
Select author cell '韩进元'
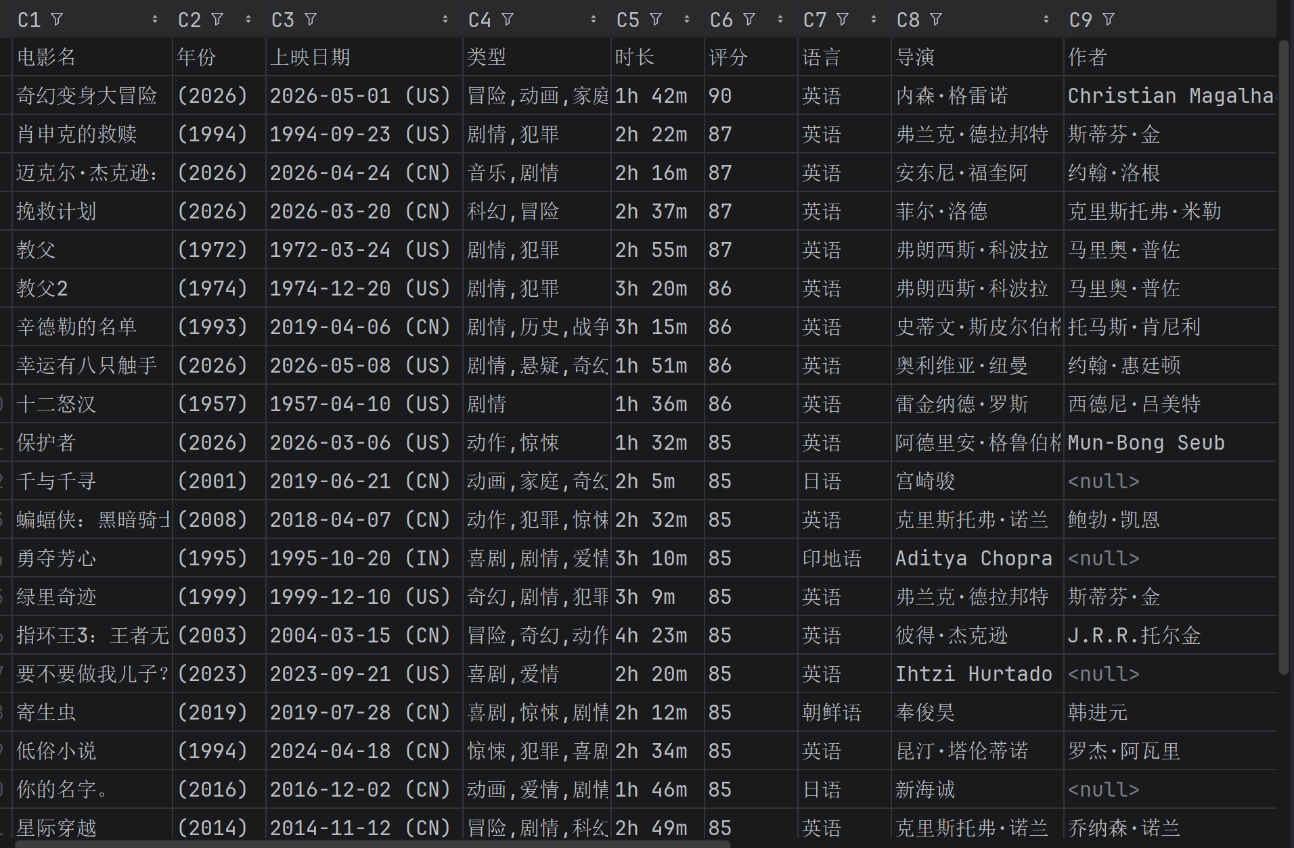click(1170, 712)
